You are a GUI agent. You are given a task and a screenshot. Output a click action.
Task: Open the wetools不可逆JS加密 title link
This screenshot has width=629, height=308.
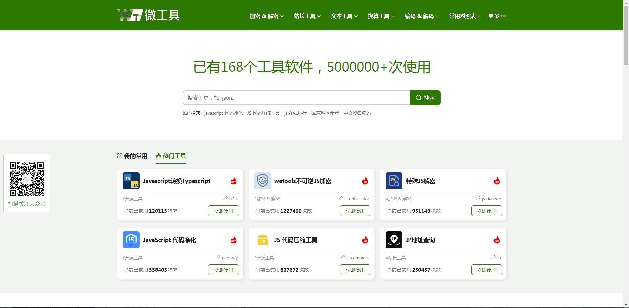[303, 181]
